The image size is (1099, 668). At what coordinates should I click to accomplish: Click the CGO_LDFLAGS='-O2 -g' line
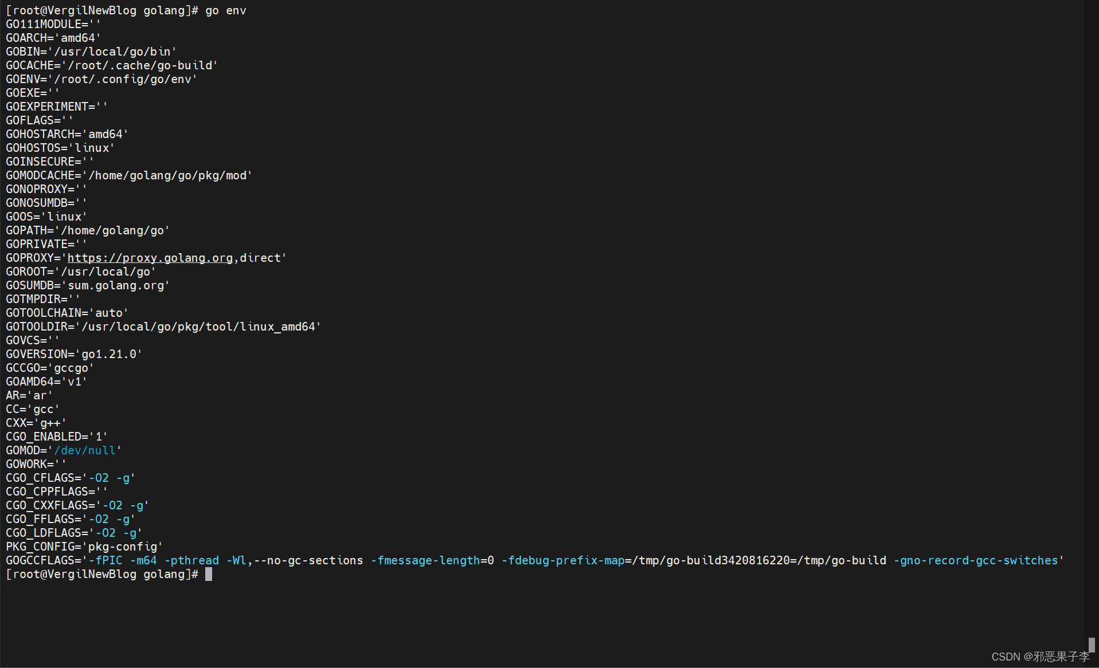click(x=74, y=533)
